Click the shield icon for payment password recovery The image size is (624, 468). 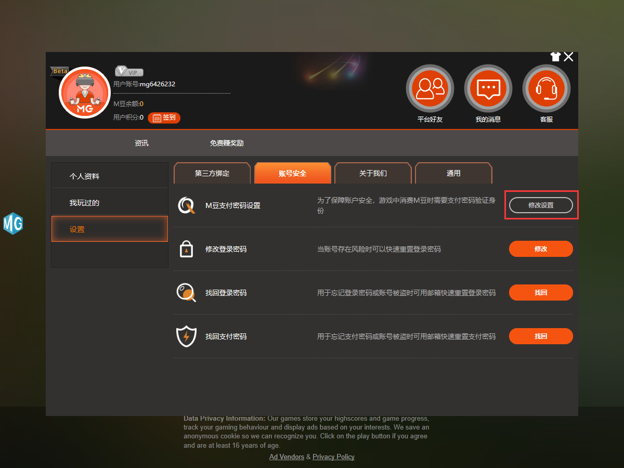point(186,336)
